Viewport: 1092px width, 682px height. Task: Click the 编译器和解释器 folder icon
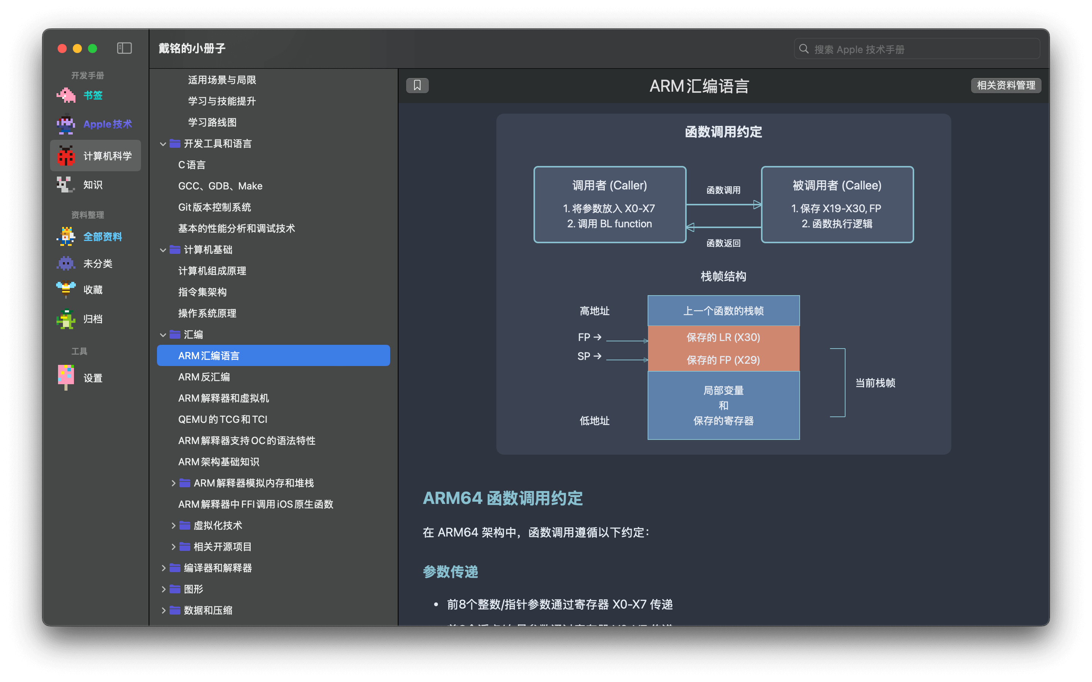point(175,568)
